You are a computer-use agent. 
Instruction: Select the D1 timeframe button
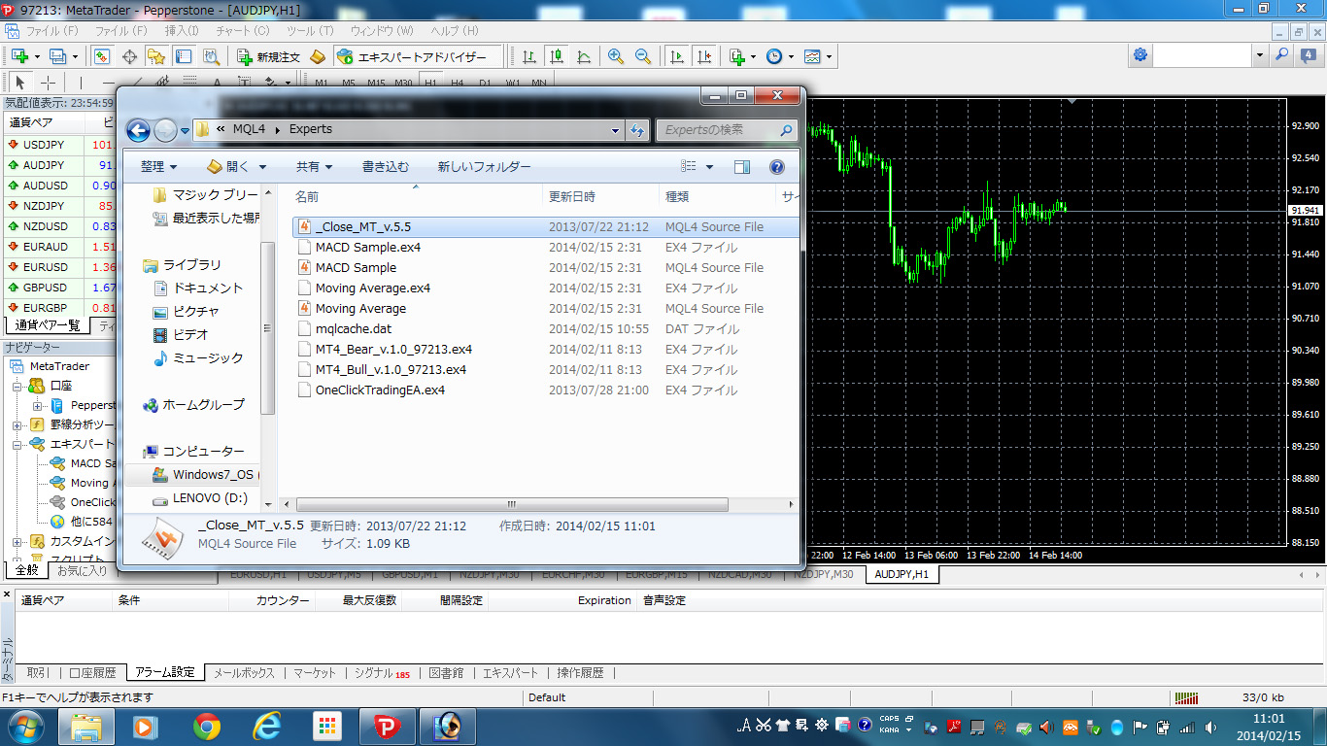(485, 83)
